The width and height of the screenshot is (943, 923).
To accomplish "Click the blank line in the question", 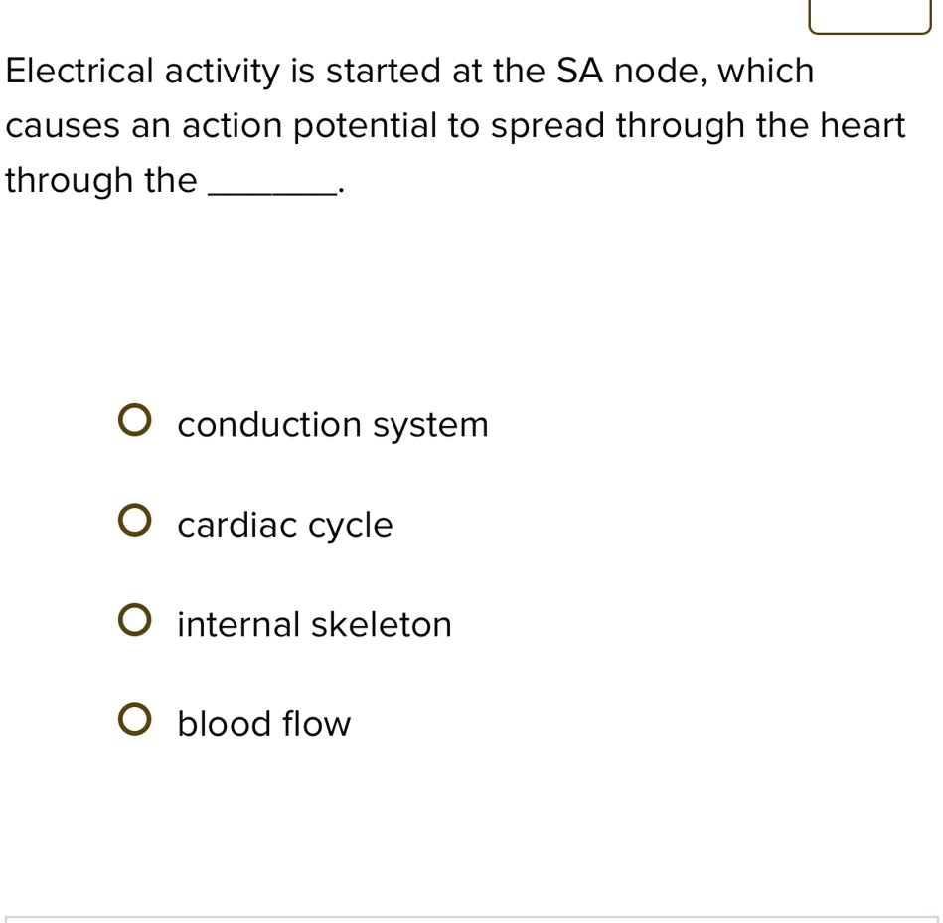I will (x=269, y=189).
